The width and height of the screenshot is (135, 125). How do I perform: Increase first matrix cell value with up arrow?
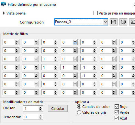coord(17,41)
